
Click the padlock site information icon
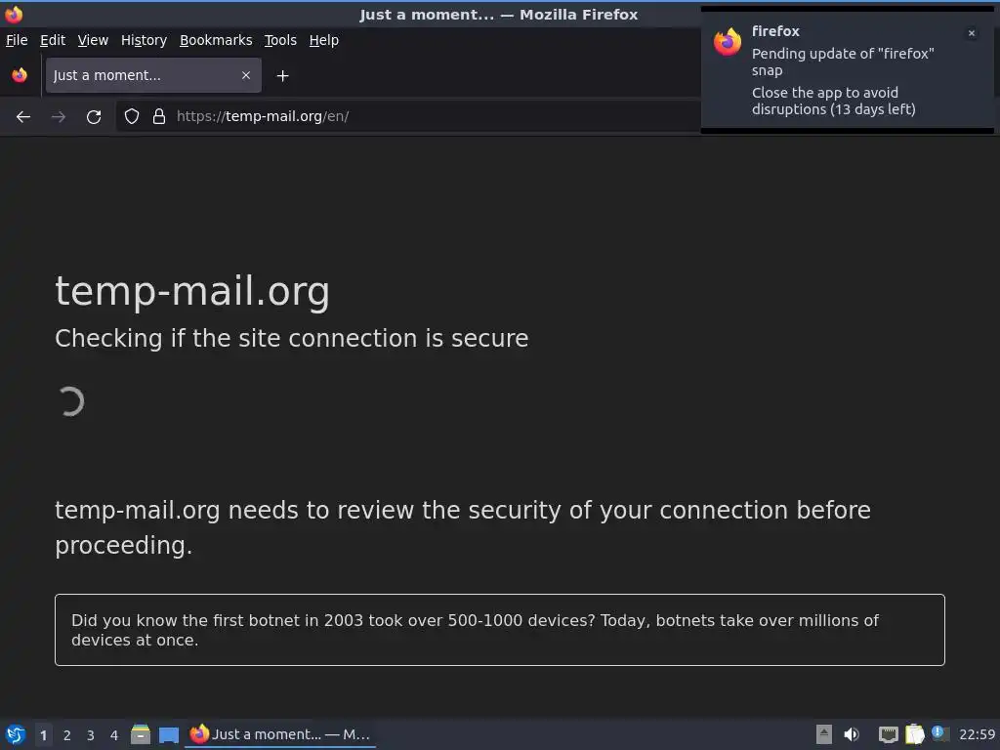159,116
